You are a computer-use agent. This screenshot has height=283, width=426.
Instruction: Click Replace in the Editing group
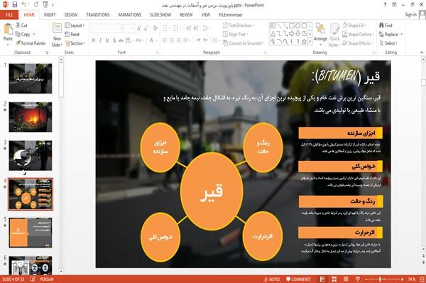[x=390, y=34]
